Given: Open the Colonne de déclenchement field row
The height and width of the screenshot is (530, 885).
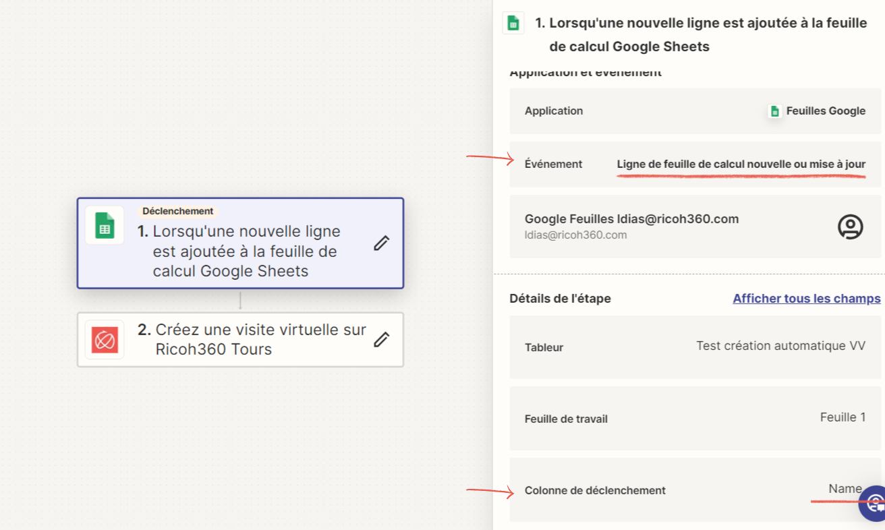Looking at the screenshot, I should pyautogui.click(x=695, y=490).
